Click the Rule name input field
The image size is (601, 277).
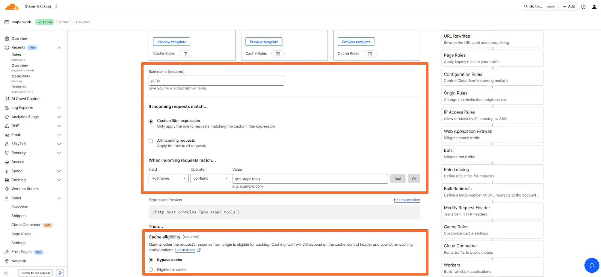point(216,81)
